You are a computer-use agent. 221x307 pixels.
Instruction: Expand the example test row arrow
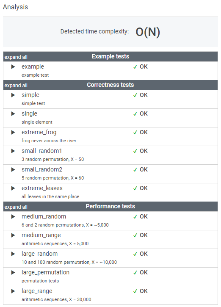pos(13,67)
